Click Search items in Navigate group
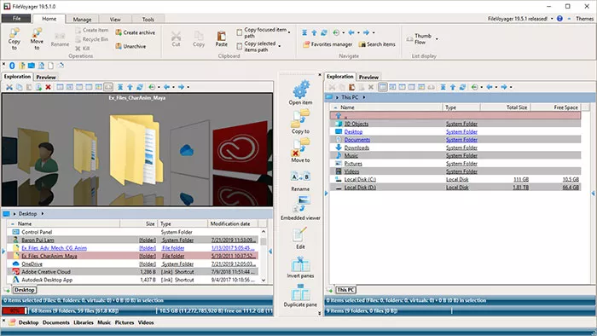597x336 pixels. (x=377, y=44)
